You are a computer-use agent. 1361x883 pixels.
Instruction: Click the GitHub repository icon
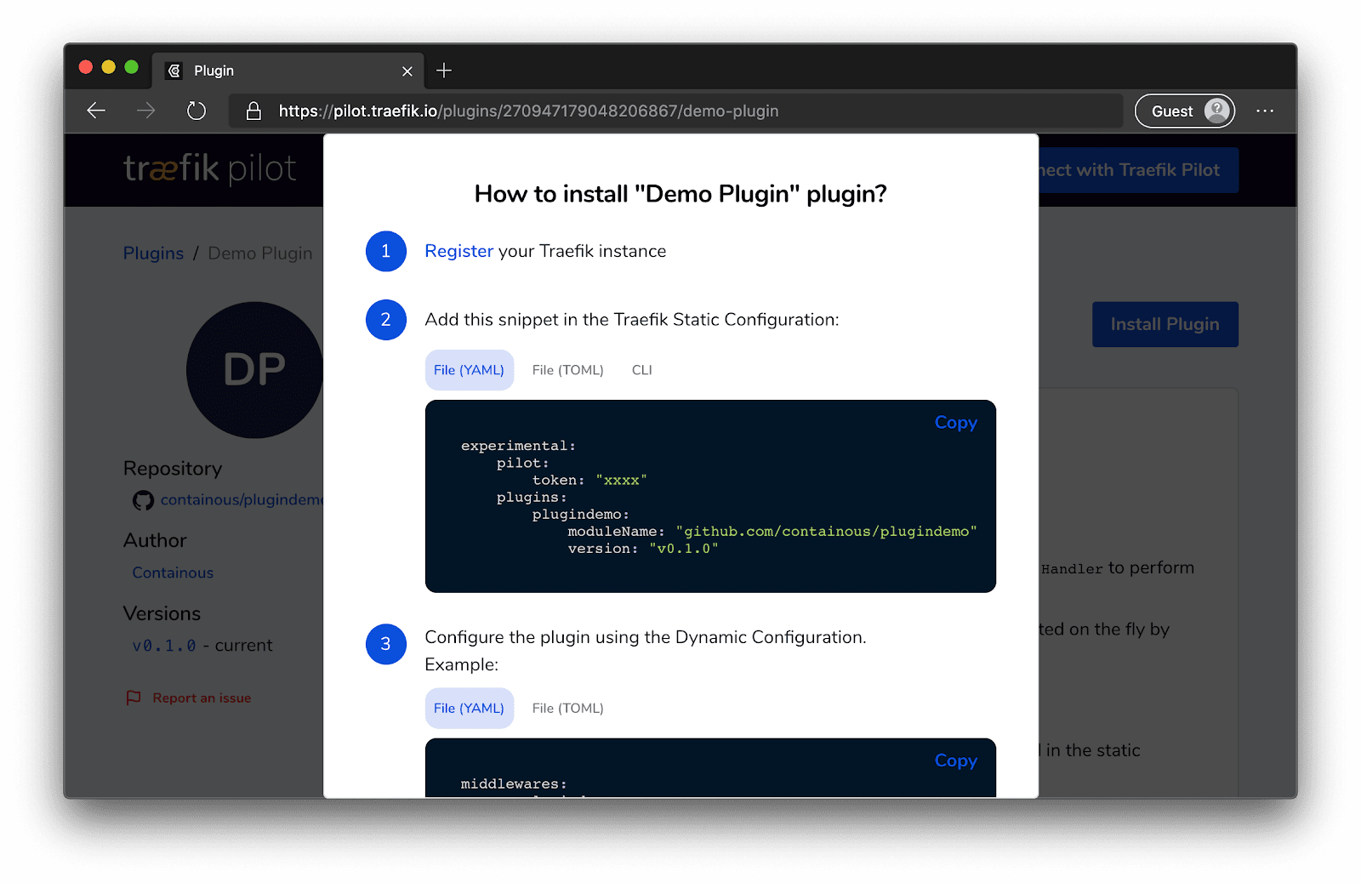[143, 500]
